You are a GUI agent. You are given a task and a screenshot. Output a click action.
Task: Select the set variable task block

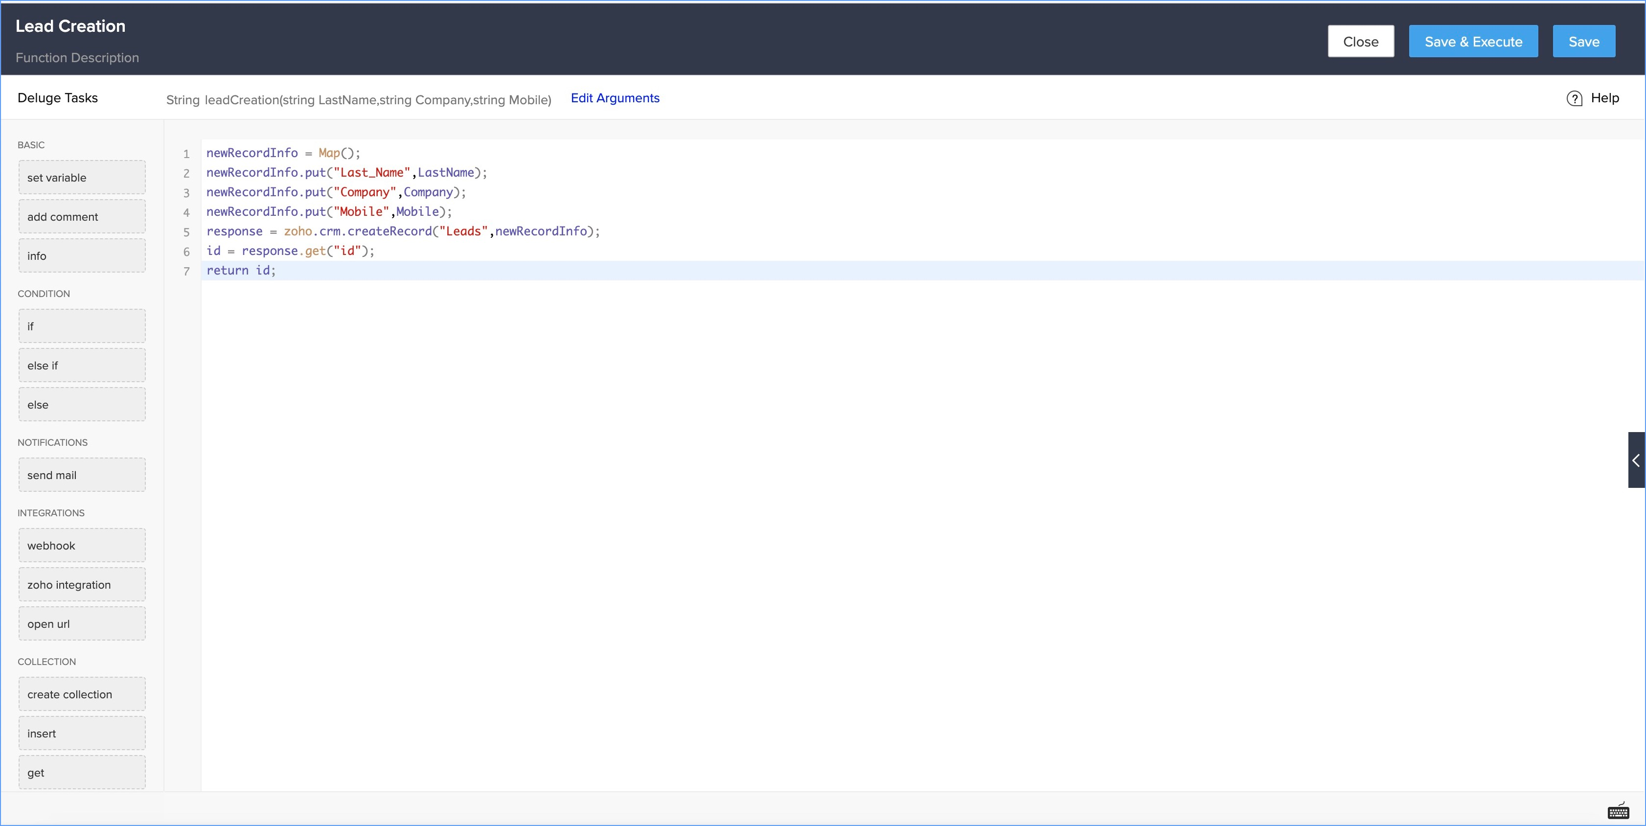pyautogui.click(x=82, y=178)
